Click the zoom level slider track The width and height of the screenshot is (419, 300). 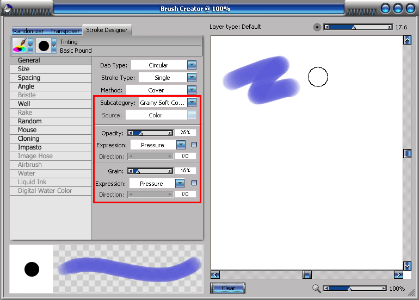point(355,288)
